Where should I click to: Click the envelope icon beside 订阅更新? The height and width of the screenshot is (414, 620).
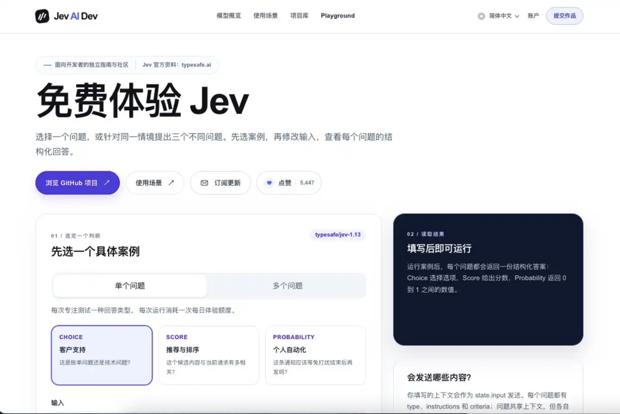(204, 183)
